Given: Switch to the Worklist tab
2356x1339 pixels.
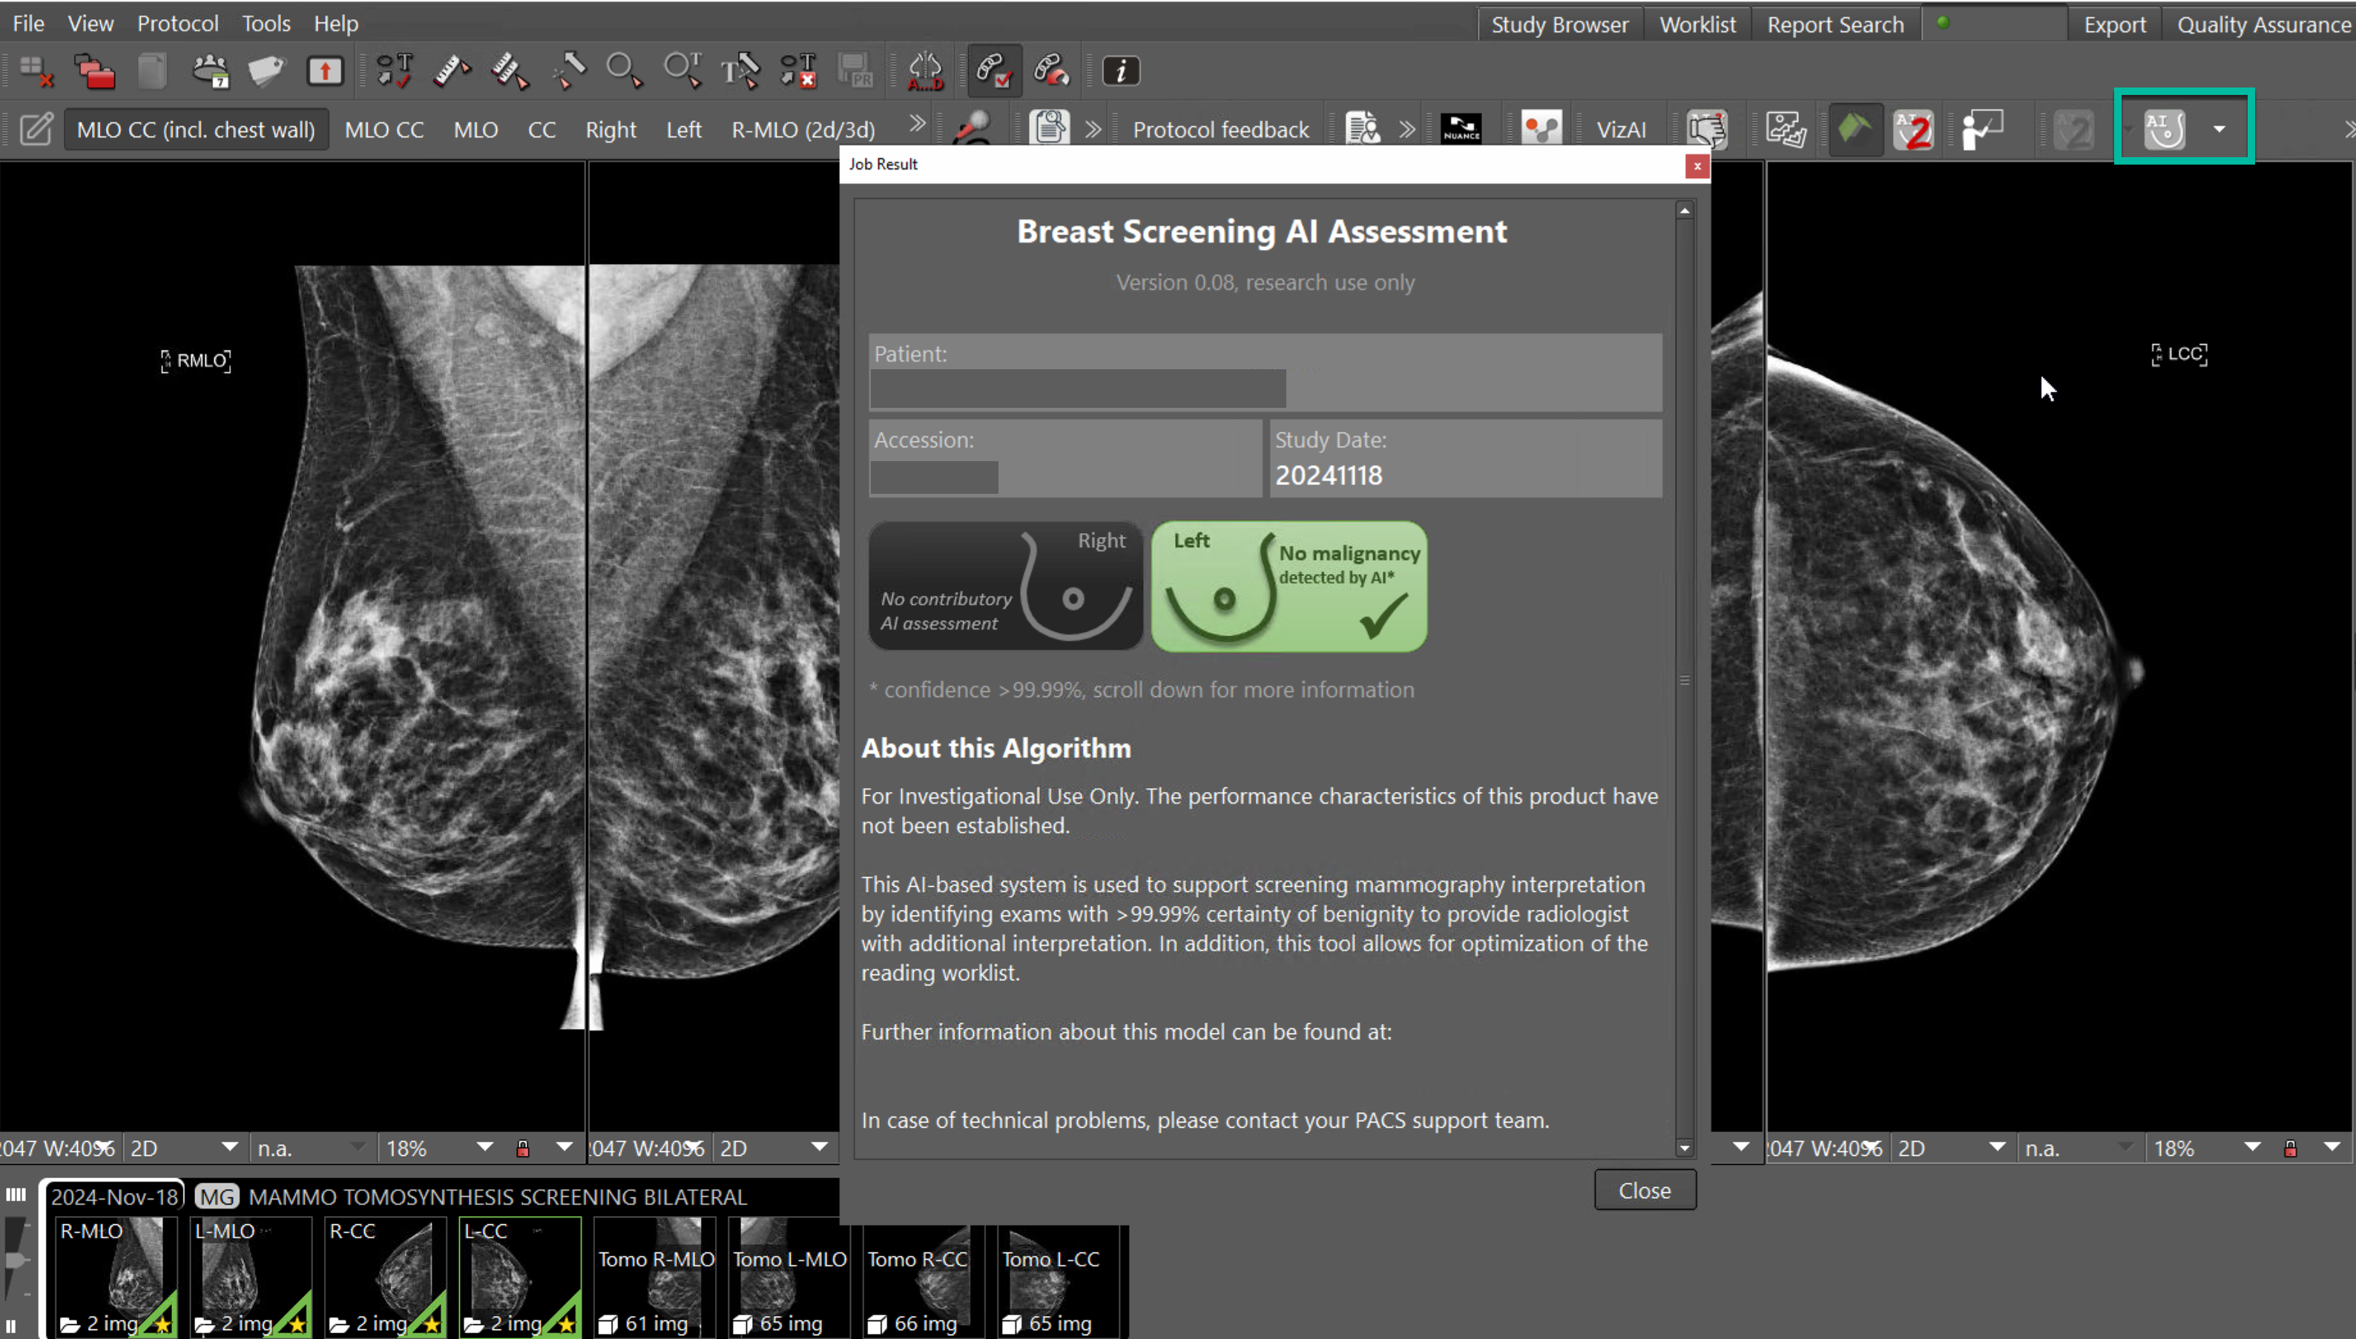Looking at the screenshot, I should point(1697,23).
